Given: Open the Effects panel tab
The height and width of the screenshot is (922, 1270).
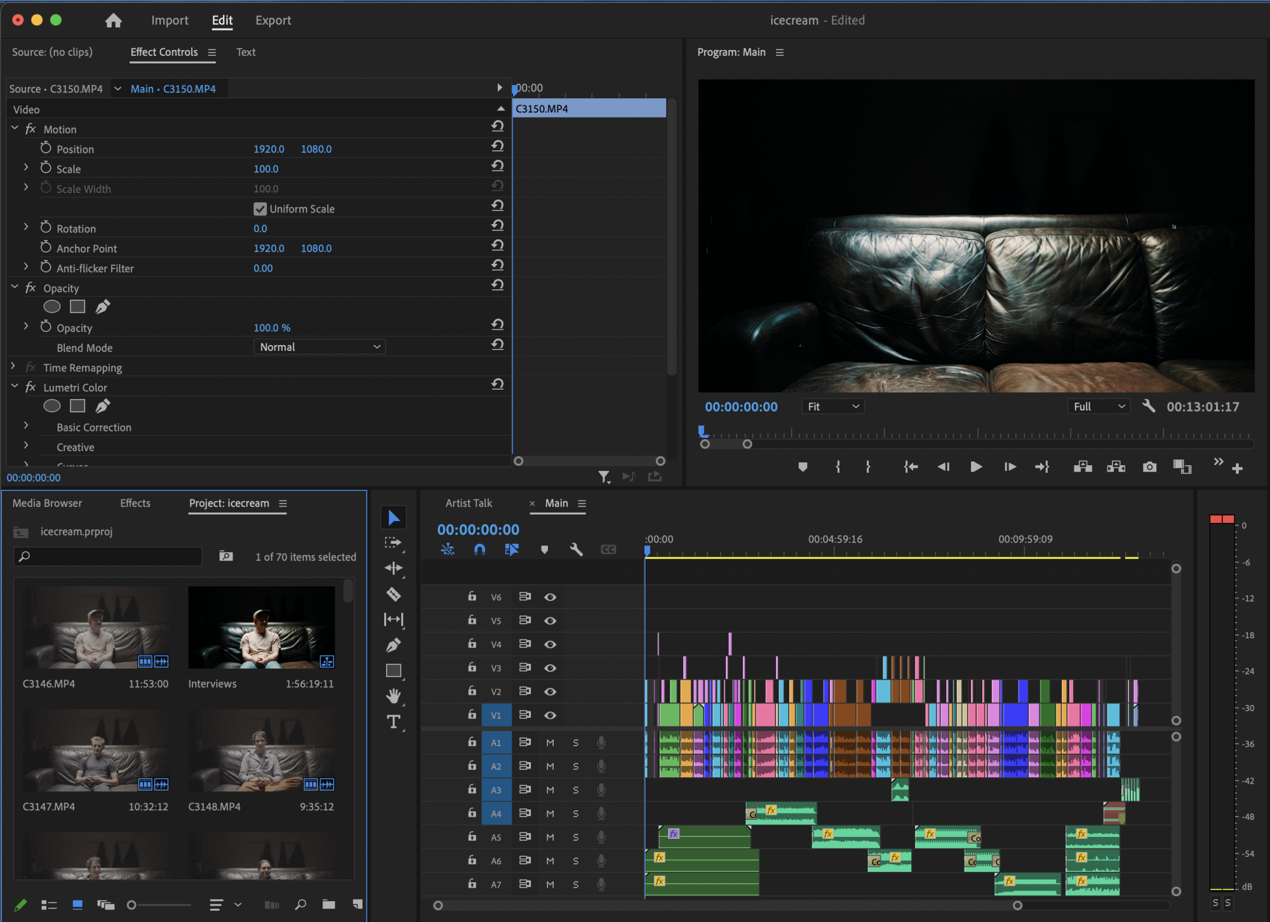Looking at the screenshot, I should click(x=135, y=503).
